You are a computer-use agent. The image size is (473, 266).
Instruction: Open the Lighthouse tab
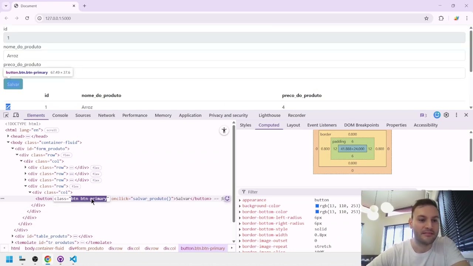pos(269,115)
